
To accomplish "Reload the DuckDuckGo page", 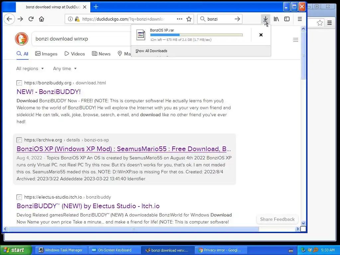I will tap(31, 19).
